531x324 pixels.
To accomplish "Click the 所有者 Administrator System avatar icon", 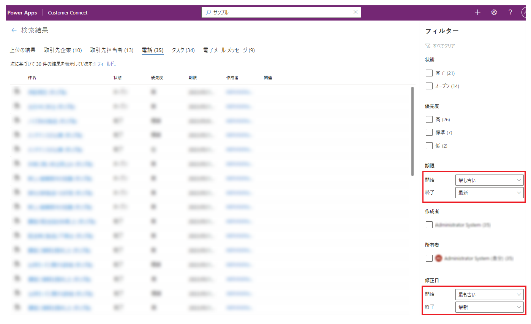I will coord(439,258).
